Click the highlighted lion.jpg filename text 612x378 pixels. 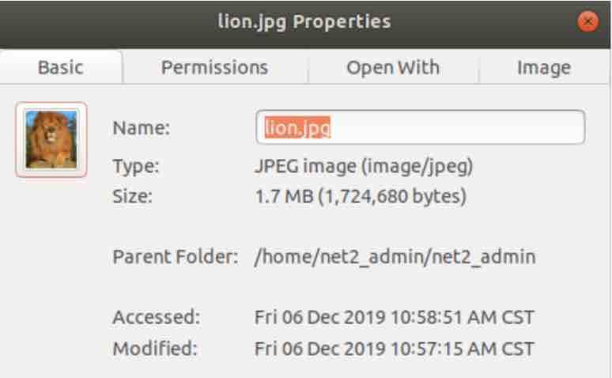(x=297, y=127)
